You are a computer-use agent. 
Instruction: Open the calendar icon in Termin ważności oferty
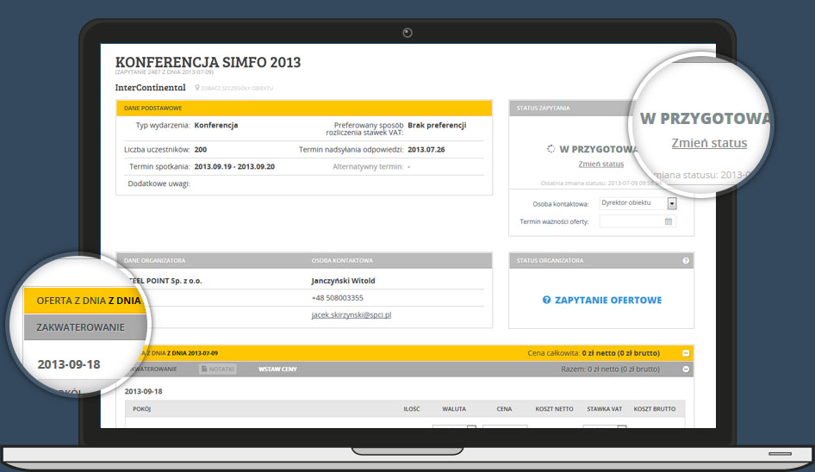coord(669,221)
